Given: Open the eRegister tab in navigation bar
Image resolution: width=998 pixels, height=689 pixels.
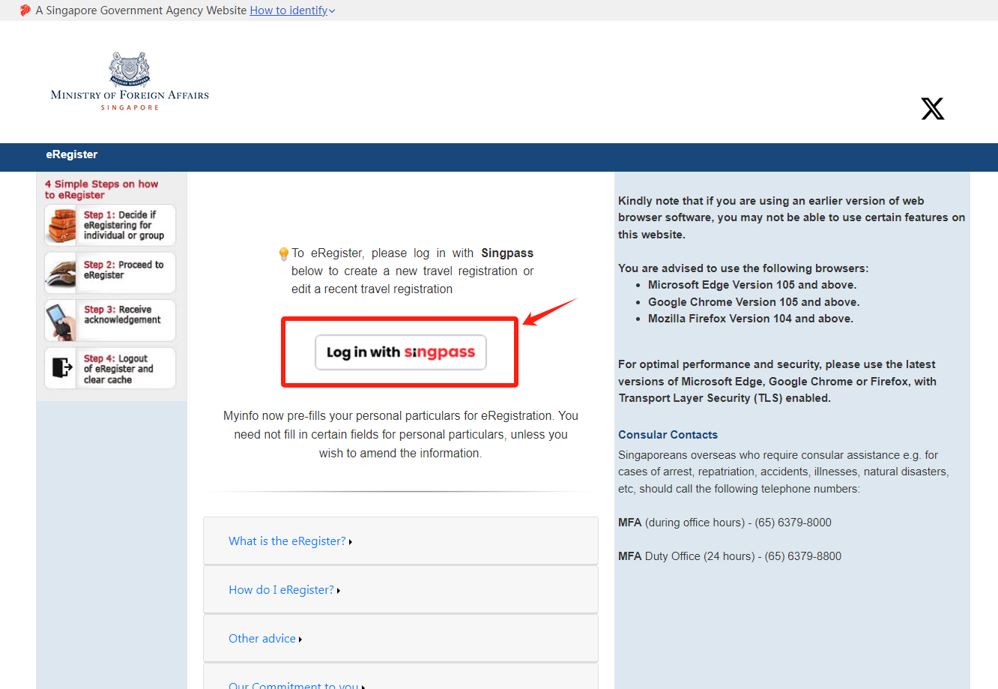Looking at the screenshot, I should [72, 154].
